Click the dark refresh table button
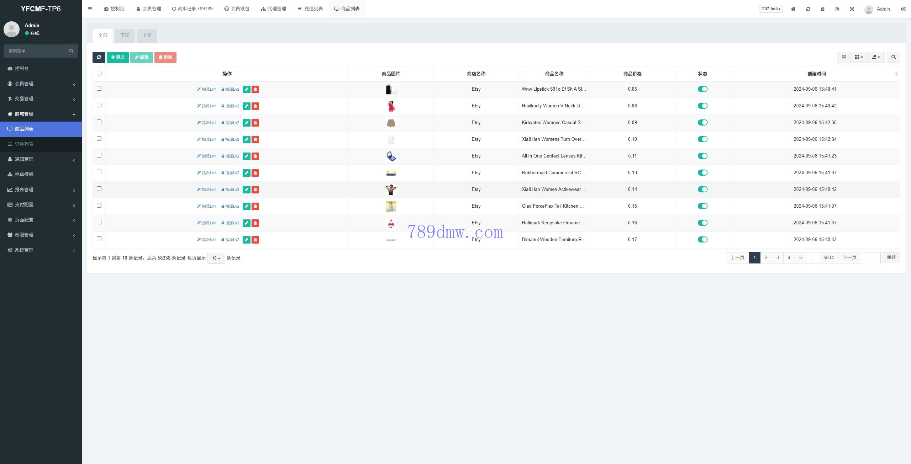Screen dimensions: 911x464 (99, 57)
